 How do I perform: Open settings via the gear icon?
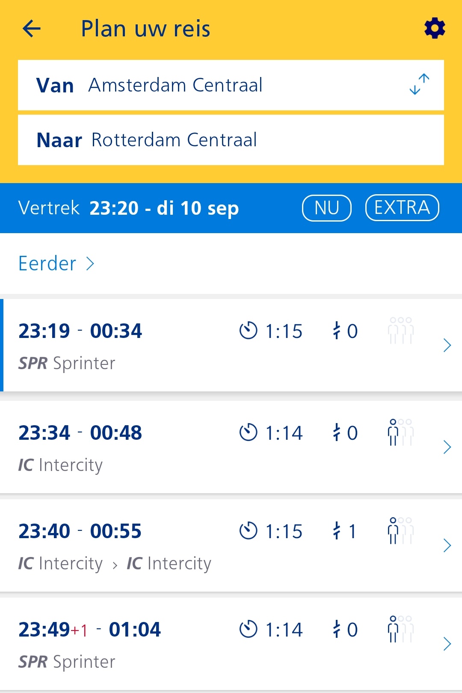435,28
